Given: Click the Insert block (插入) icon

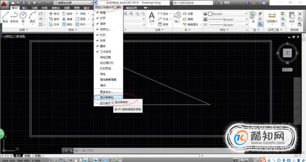Looking at the screenshot, I should pyautogui.click(x=177, y=17).
